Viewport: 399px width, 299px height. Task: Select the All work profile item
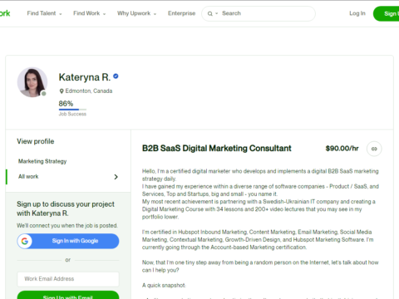coord(68,177)
